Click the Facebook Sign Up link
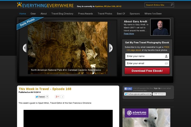 157,88
